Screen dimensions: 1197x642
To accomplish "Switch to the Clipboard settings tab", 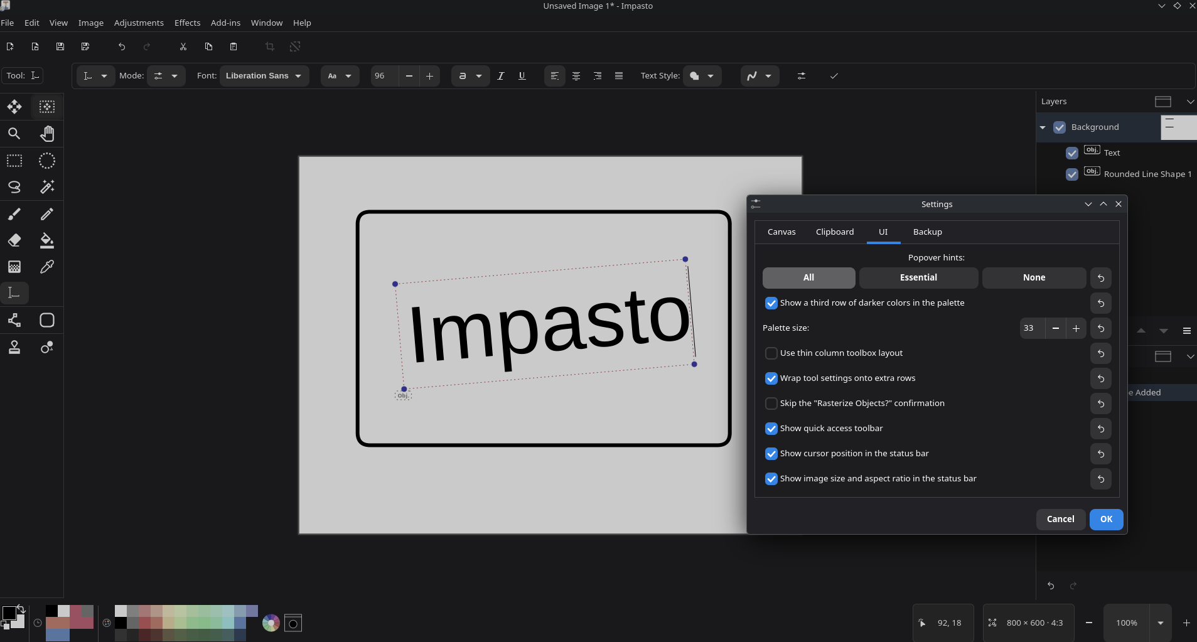I will (x=835, y=232).
